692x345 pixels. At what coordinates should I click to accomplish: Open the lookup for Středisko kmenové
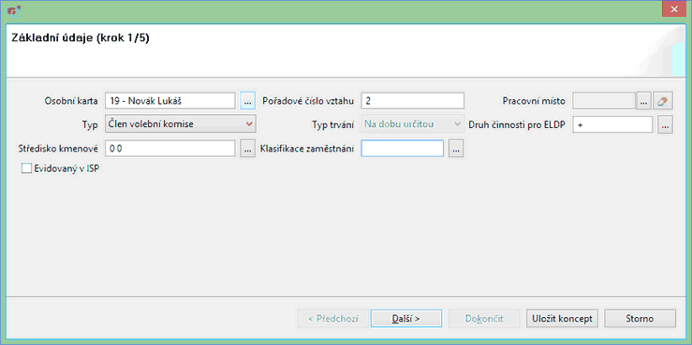[x=247, y=149]
